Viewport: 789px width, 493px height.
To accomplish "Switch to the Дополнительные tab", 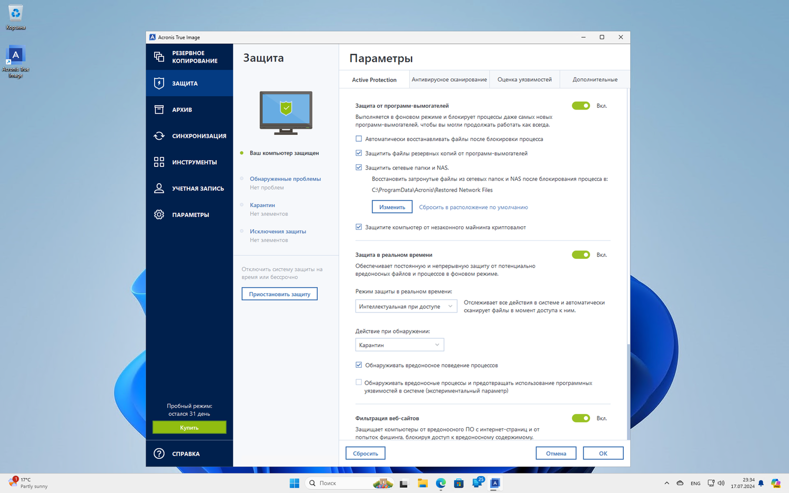I will (x=595, y=79).
